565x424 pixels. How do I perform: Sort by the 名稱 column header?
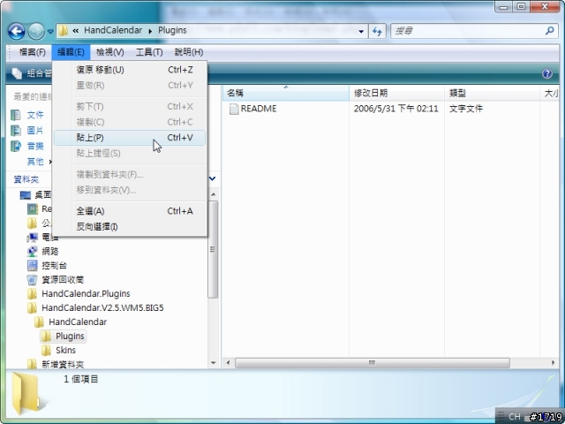[x=286, y=94]
